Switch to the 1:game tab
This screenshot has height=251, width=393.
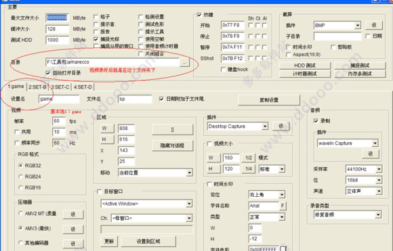(16, 87)
